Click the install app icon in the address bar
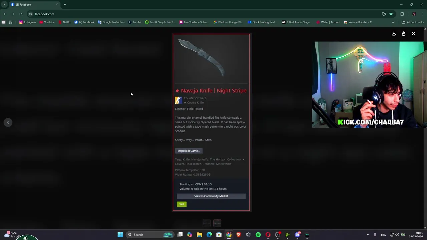This screenshot has height=240, width=427. pyautogui.click(x=384, y=14)
